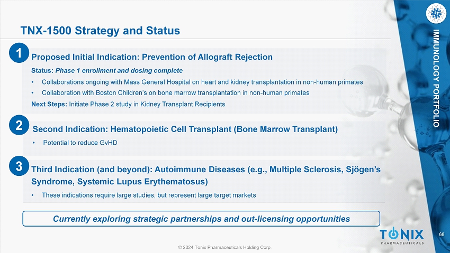The width and height of the screenshot is (450, 253).
Task: Select the Proposed Initial Indication heading
Action: 152,57
